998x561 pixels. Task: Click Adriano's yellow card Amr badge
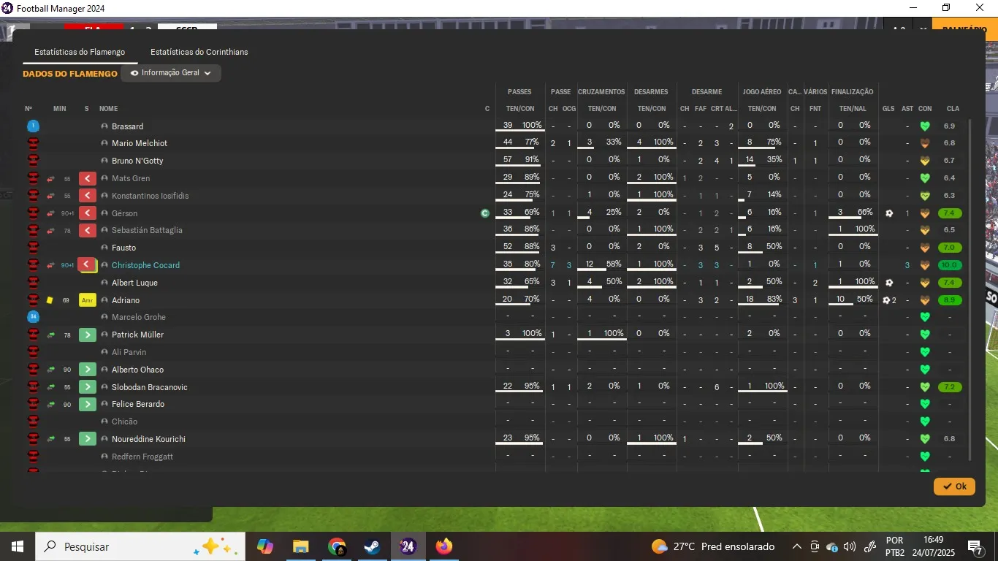click(x=88, y=300)
